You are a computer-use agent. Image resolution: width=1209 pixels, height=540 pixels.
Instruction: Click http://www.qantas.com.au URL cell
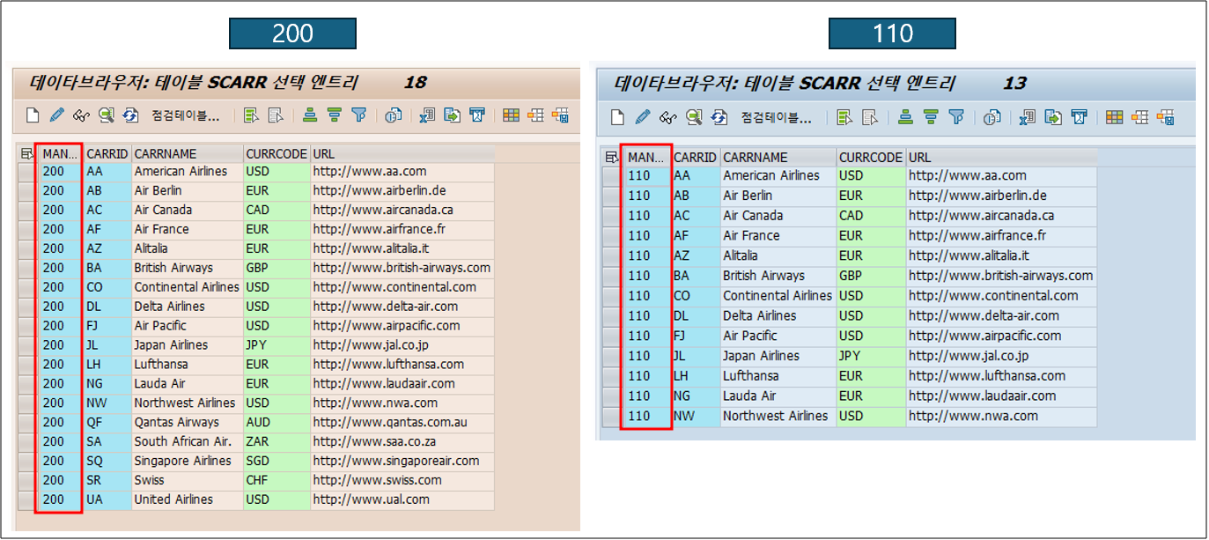point(402,422)
